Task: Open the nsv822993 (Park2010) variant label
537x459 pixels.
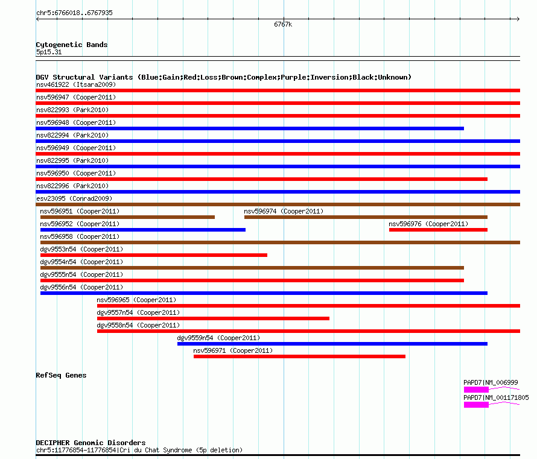Action: pos(72,110)
